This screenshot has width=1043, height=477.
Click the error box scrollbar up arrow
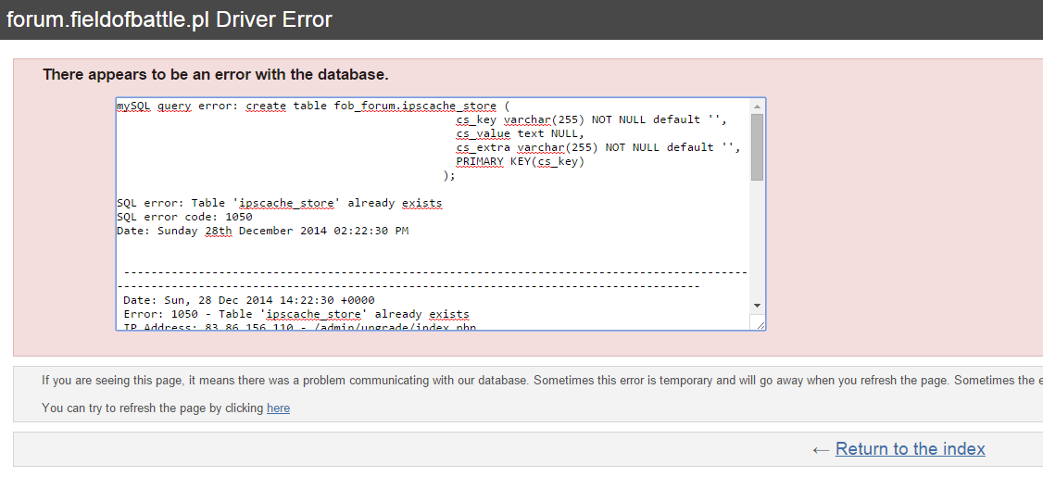[757, 106]
